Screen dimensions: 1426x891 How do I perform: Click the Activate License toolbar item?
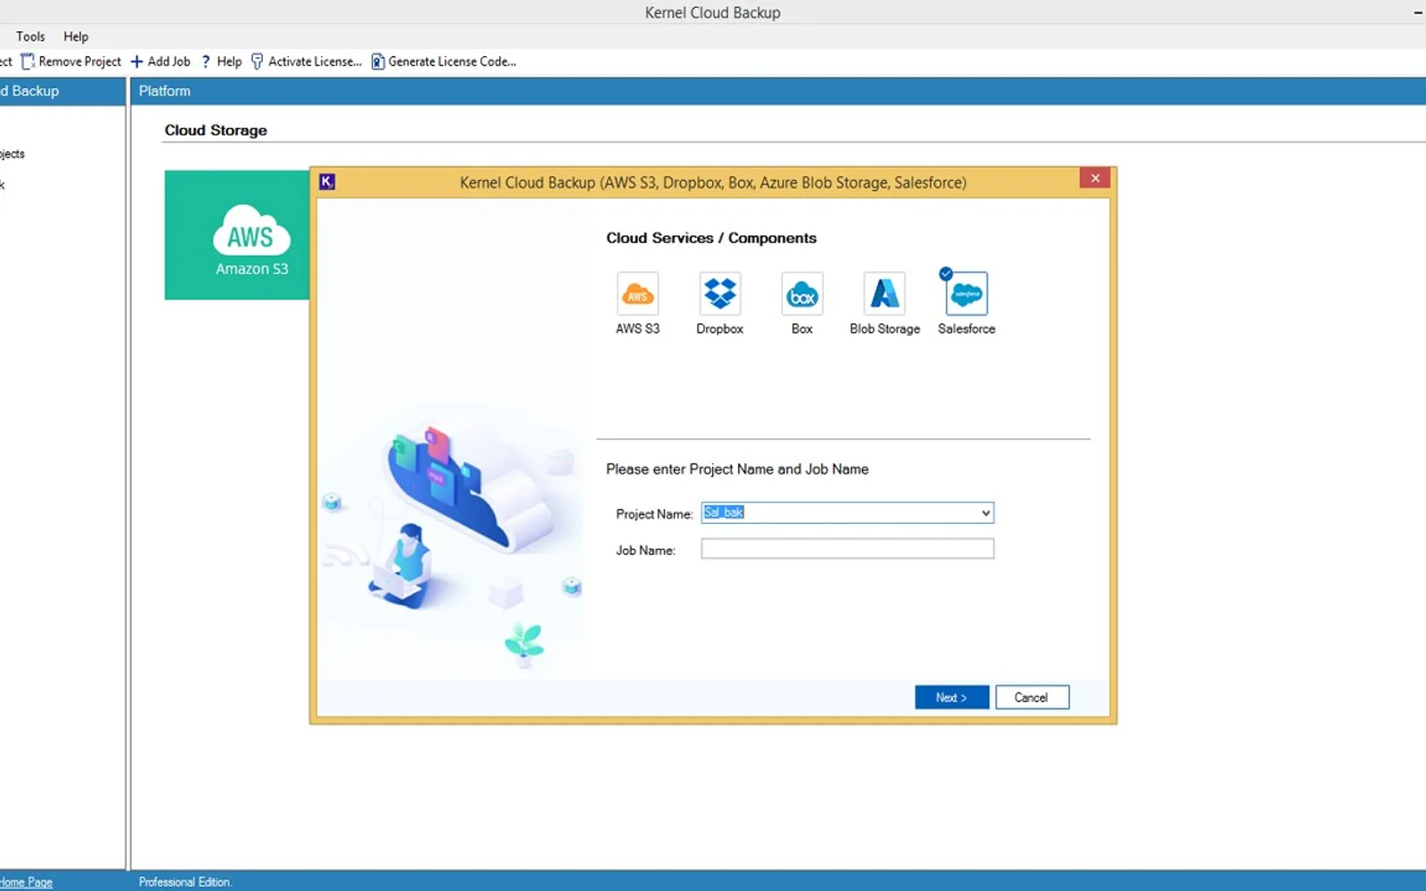pyautogui.click(x=307, y=61)
